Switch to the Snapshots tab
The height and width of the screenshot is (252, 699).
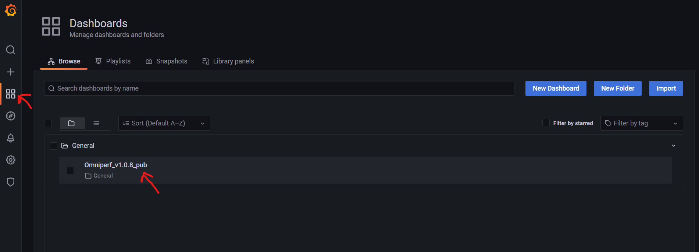(167, 61)
